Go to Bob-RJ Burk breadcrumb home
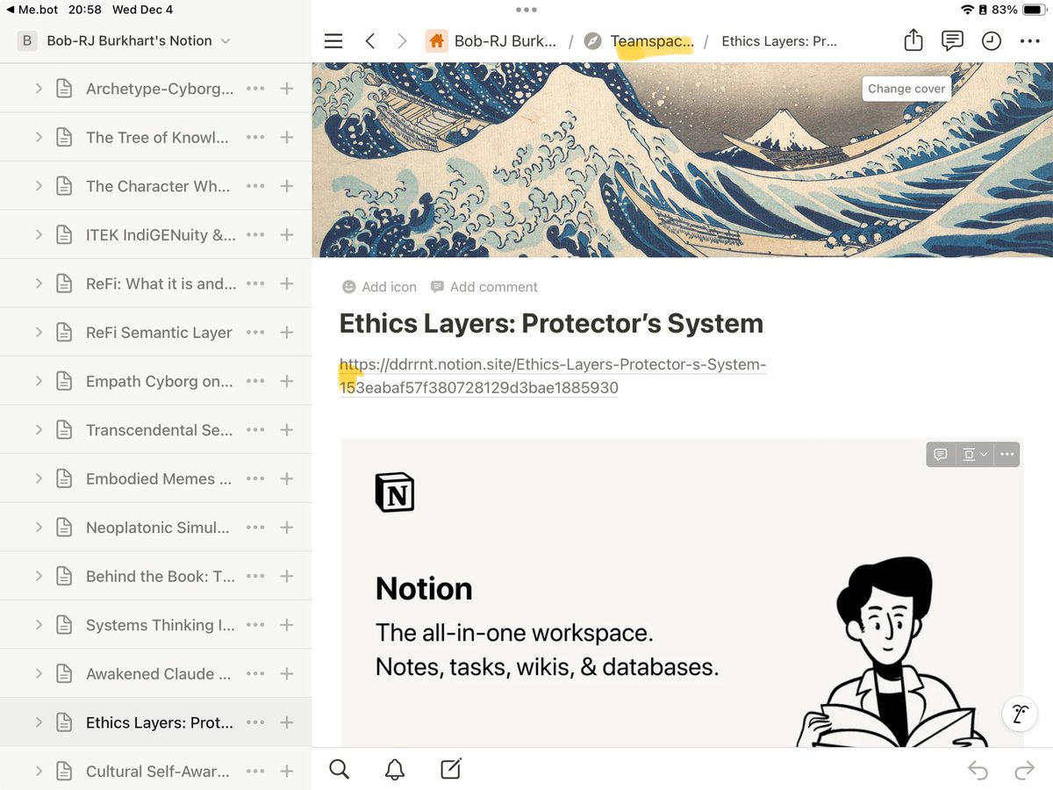1053x790 pixels. coord(491,41)
